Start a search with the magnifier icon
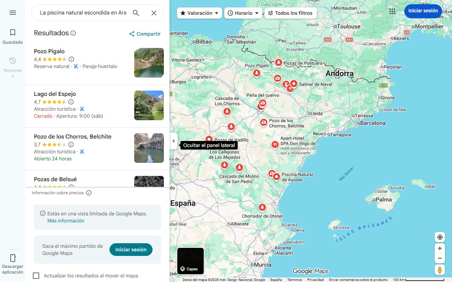The width and height of the screenshot is (452, 282). pyautogui.click(x=136, y=13)
